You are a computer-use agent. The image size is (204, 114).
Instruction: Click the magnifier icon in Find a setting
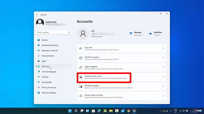(x=69, y=32)
